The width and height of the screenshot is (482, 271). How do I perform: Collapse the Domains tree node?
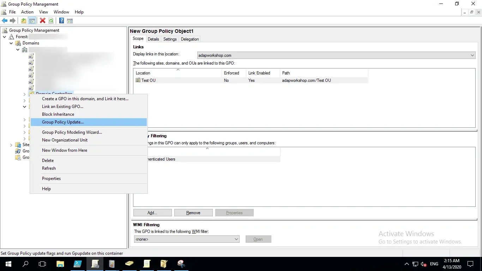[11, 43]
